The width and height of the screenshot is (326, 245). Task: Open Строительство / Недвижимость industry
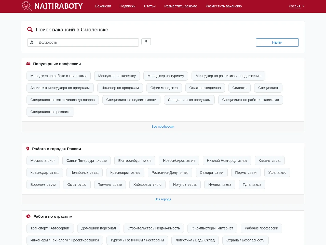point(154,228)
